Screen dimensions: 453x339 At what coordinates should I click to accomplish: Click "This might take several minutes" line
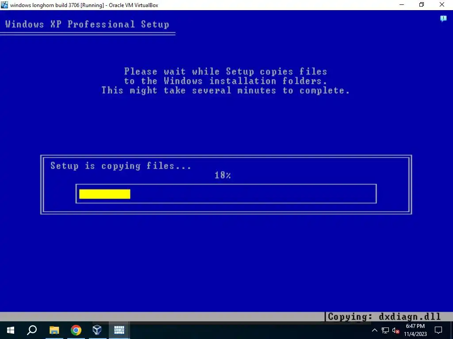click(x=189, y=90)
